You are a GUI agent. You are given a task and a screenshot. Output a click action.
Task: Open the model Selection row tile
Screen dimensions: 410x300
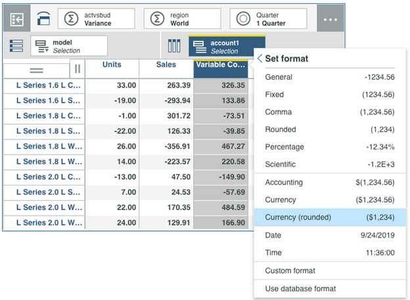(69, 46)
